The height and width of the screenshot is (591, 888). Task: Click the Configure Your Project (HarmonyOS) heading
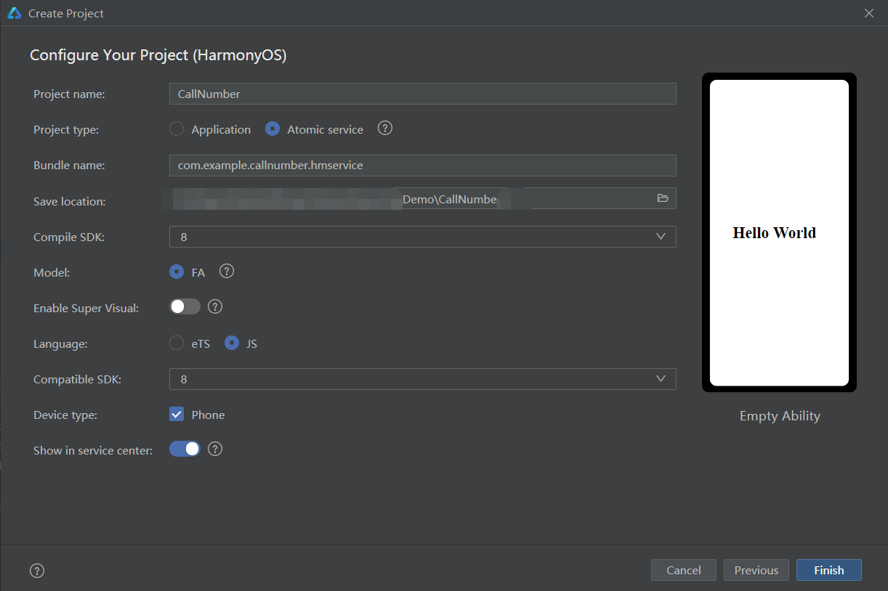tap(158, 55)
